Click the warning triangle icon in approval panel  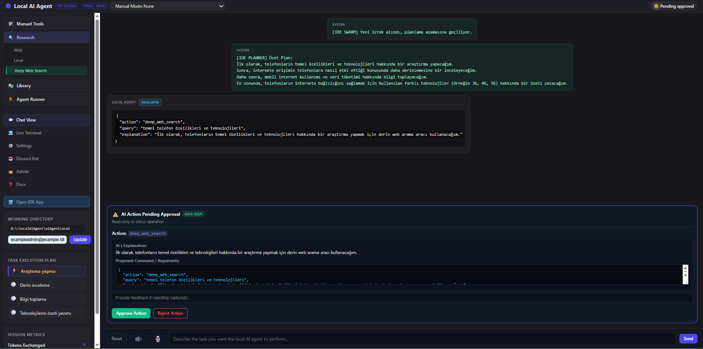(x=115, y=214)
